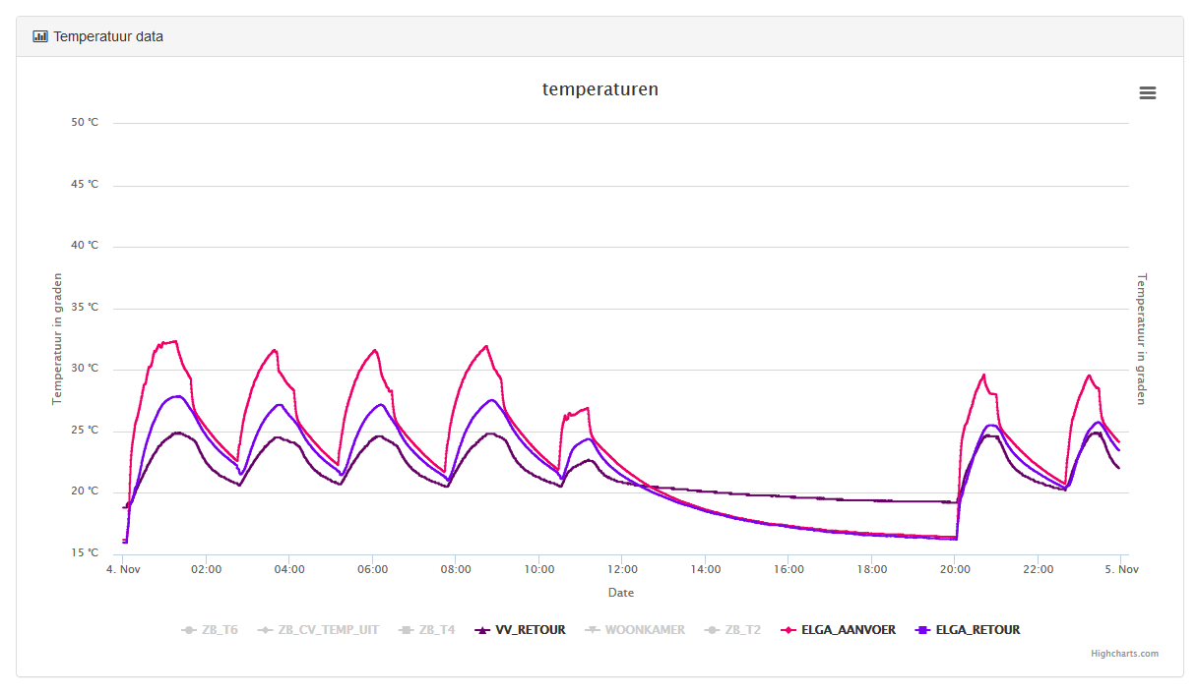Image resolution: width=1198 pixels, height=693 pixels.
Task: Click the purple square marker for ELGA_RETOUR
Action: point(922,630)
